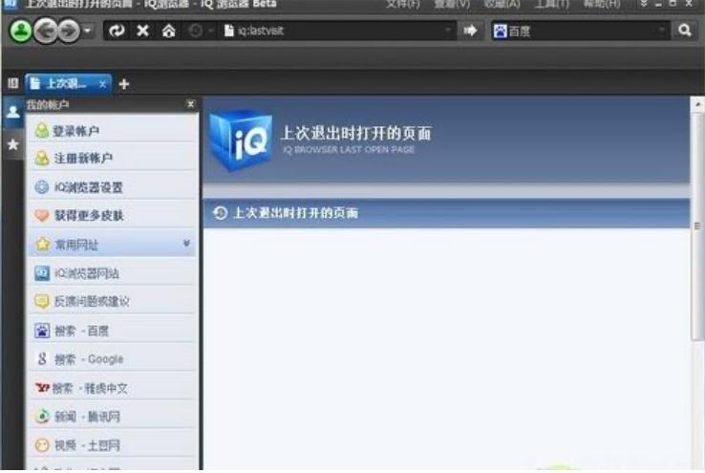
Task: Click the Yahoo icon in list
Action: pyautogui.click(x=42, y=387)
